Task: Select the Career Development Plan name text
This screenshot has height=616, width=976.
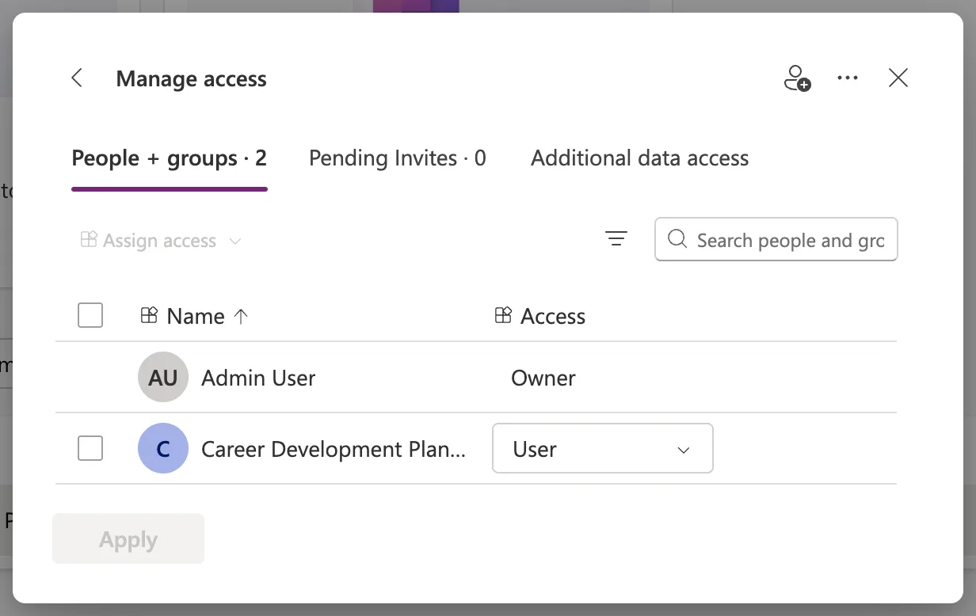Action: pos(334,450)
